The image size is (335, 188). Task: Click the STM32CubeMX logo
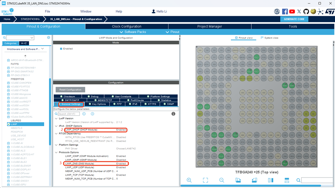point(8,12)
